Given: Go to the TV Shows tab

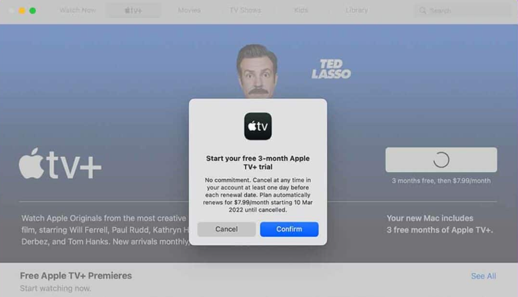Looking at the screenshot, I should pos(245,10).
